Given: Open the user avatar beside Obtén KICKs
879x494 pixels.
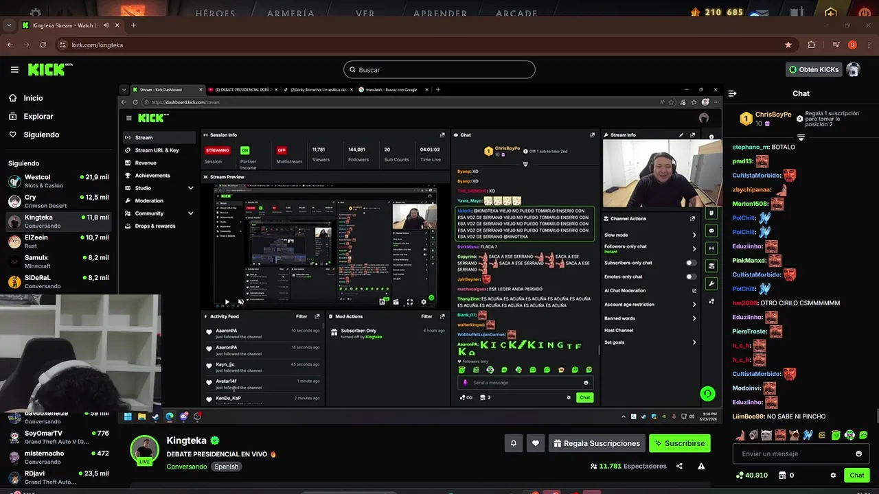Looking at the screenshot, I should (x=853, y=69).
